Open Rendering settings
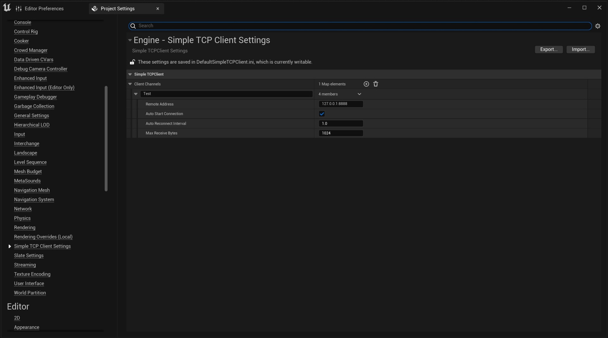The height and width of the screenshot is (338, 608). [x=25, y=228]
